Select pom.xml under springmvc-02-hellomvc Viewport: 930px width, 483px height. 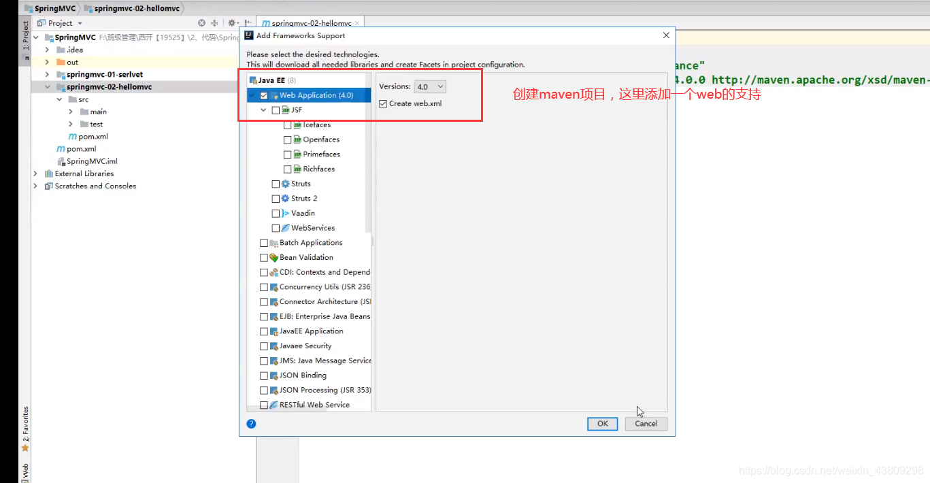click(x=88, y=136)
